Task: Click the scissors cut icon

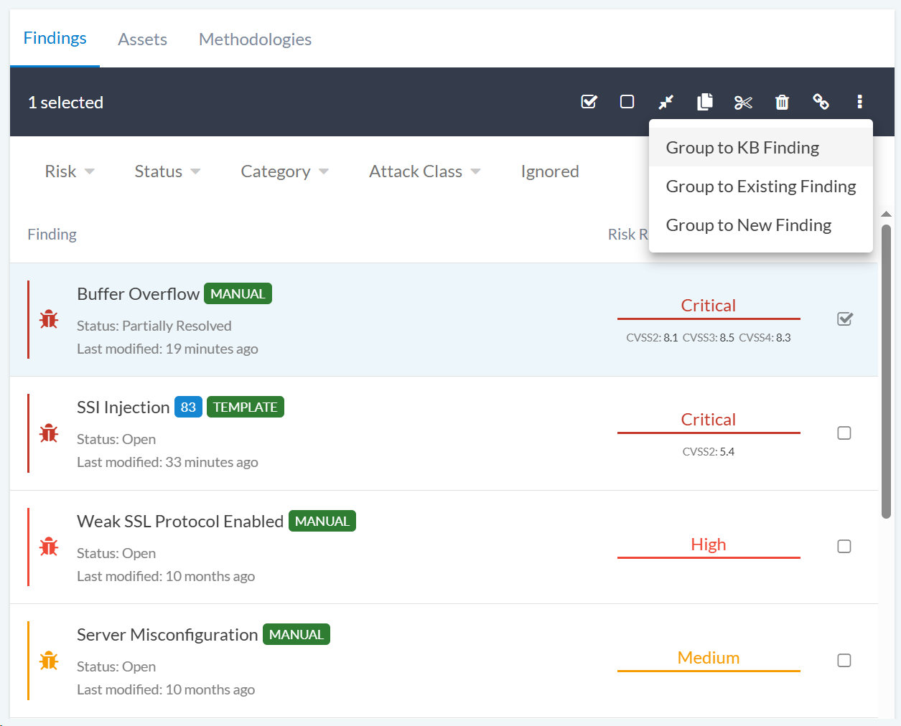Action: pyautogui.click(x=743, y=103)
